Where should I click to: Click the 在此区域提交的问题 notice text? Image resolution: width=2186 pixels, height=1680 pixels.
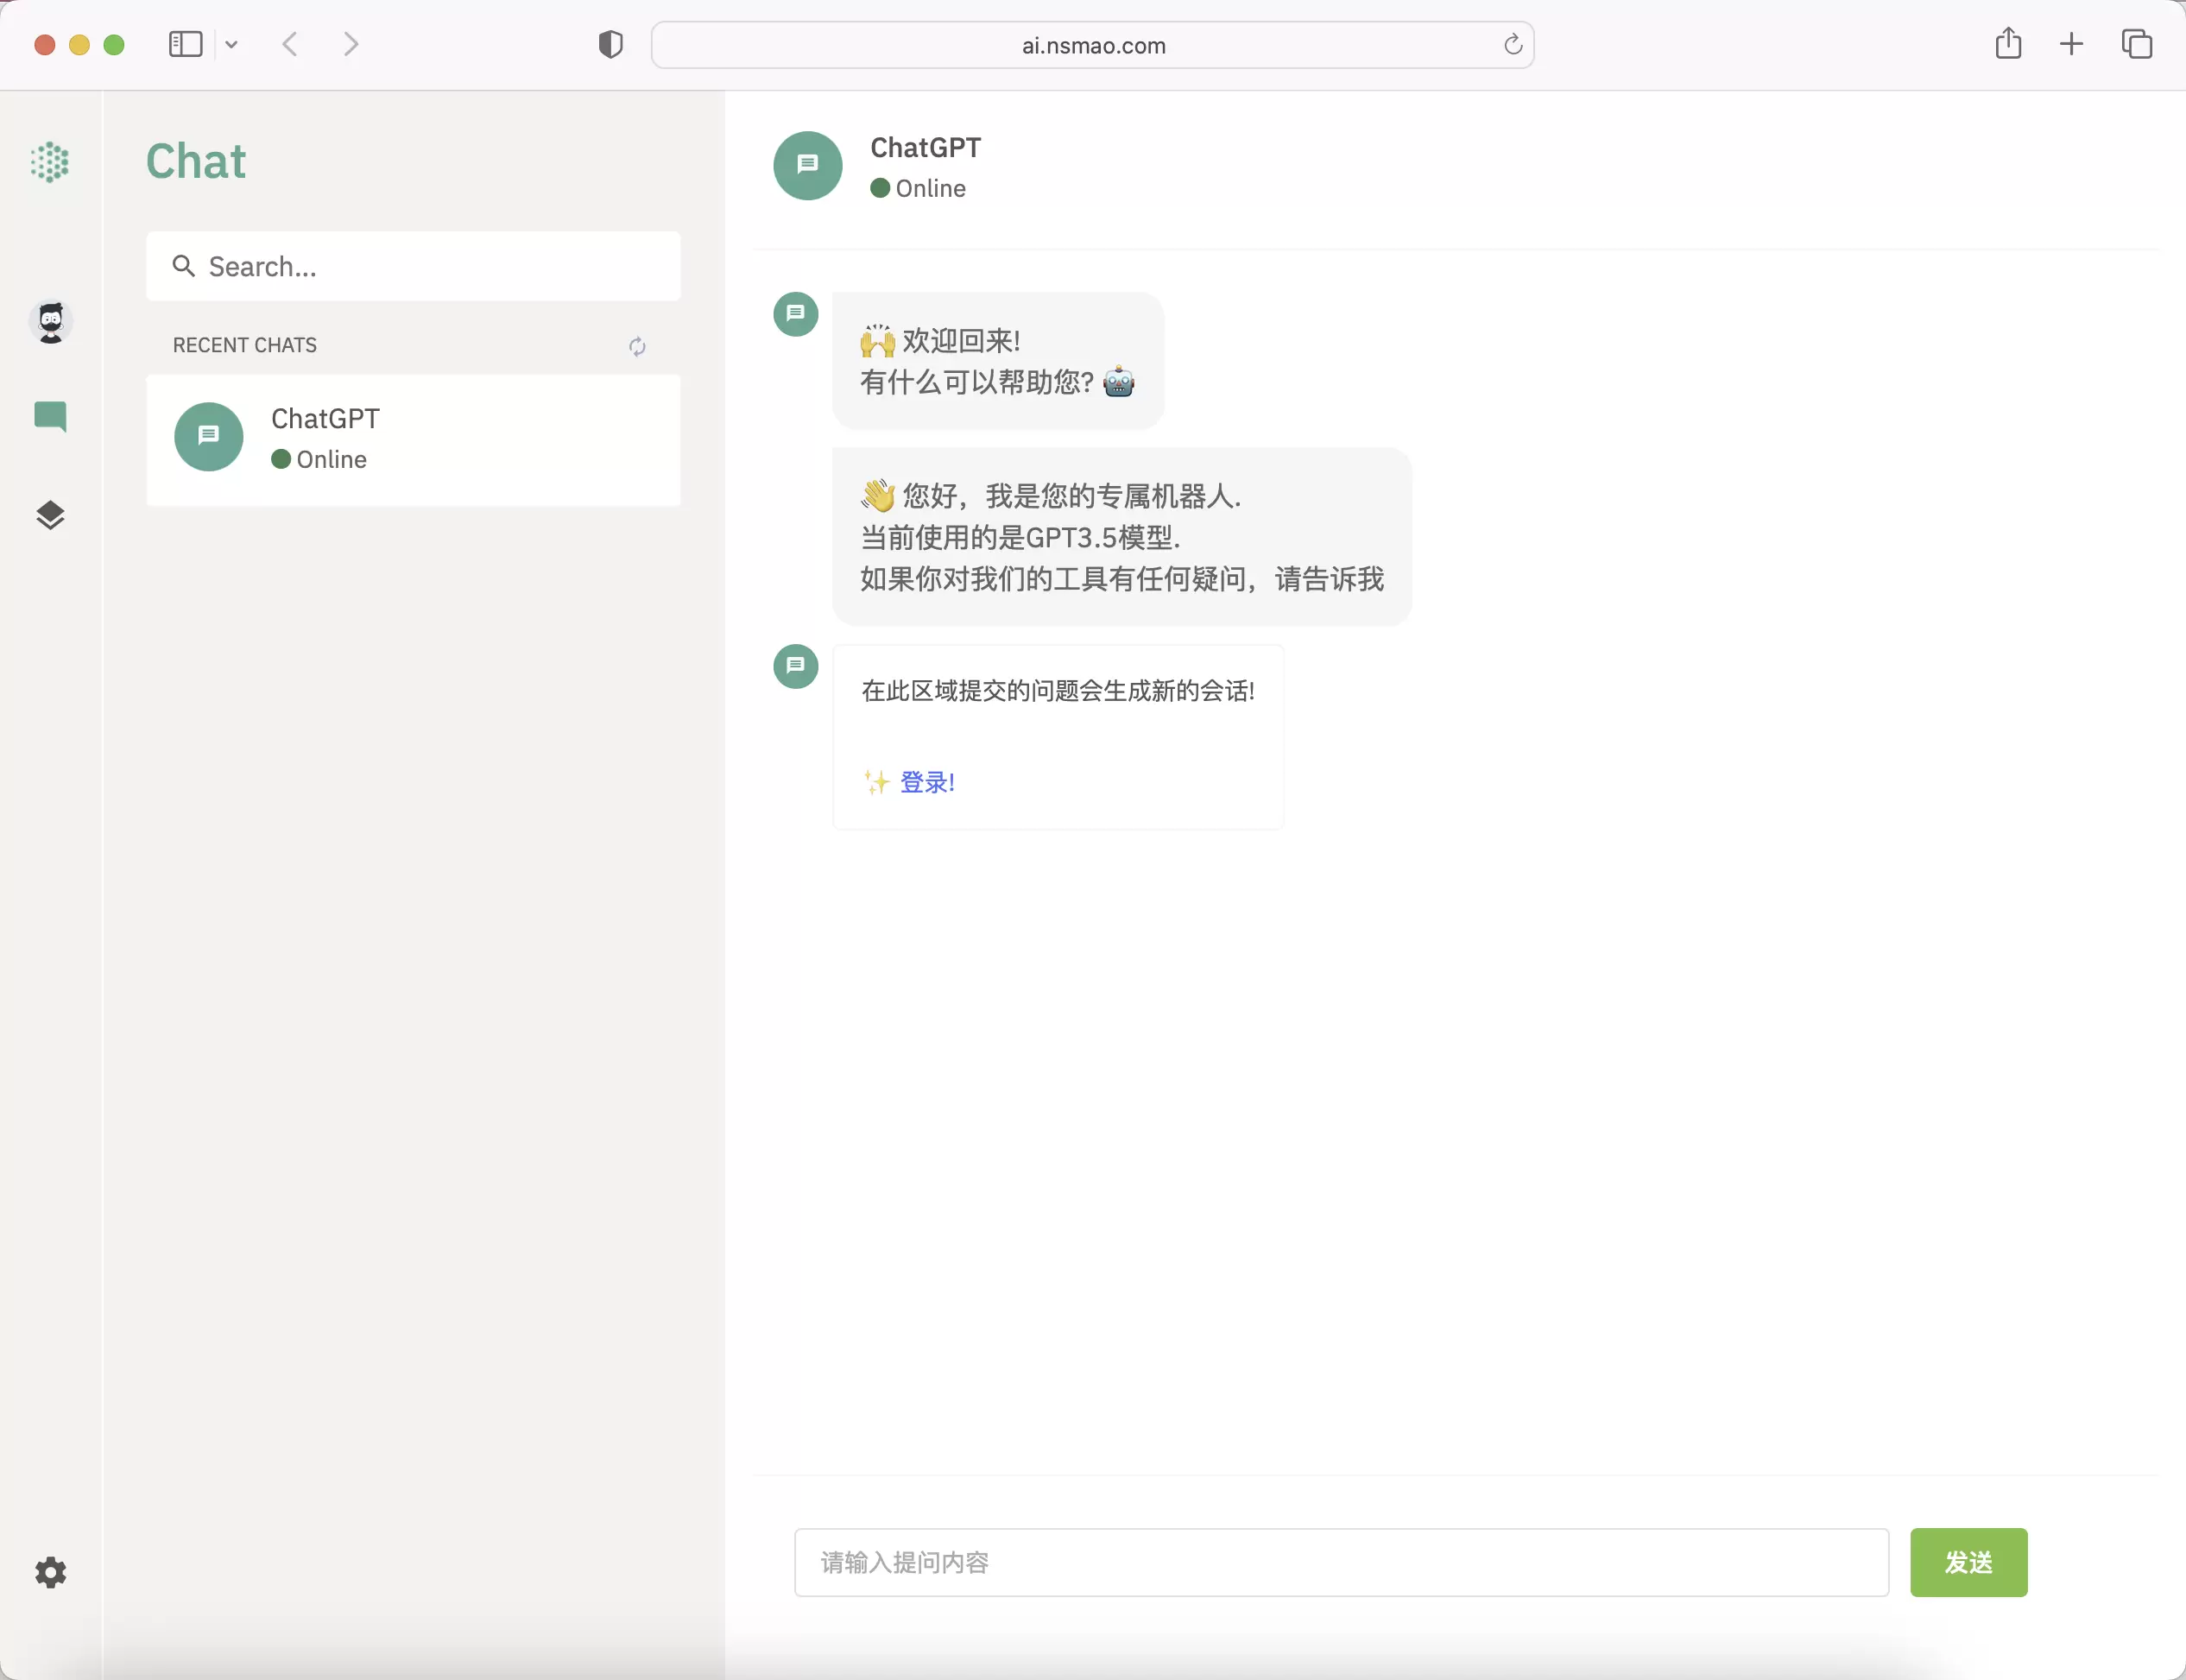coord(1058,691)
